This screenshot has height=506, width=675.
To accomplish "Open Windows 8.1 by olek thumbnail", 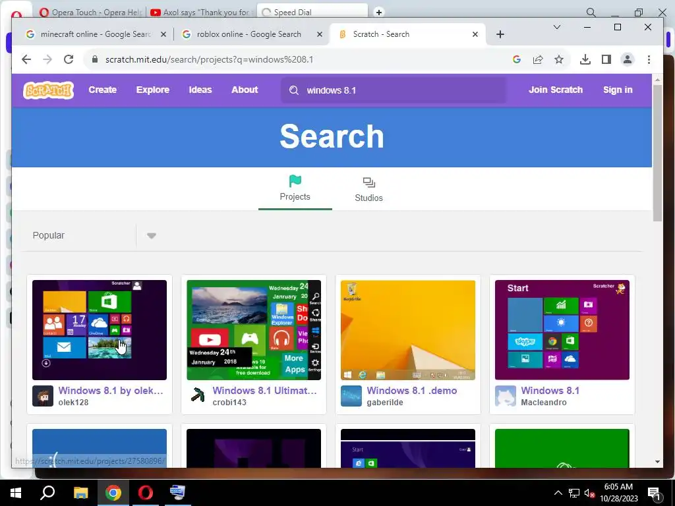I will tap(100, 330).
